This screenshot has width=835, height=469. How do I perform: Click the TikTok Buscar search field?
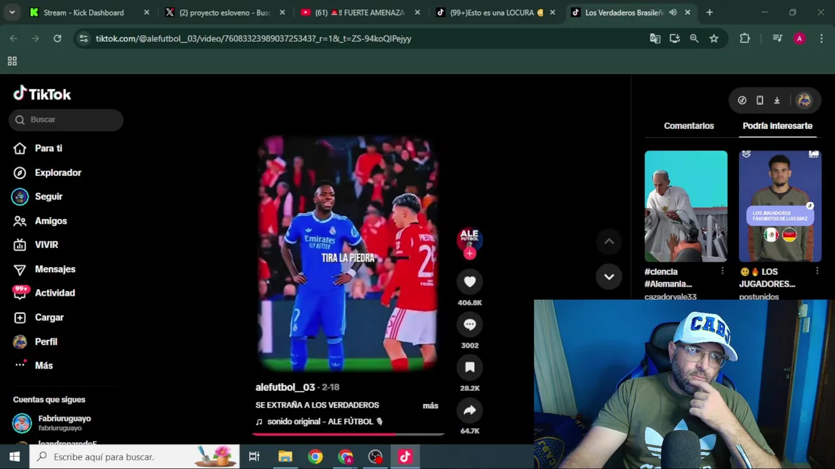pyautogui.click(x=66, y=119)
